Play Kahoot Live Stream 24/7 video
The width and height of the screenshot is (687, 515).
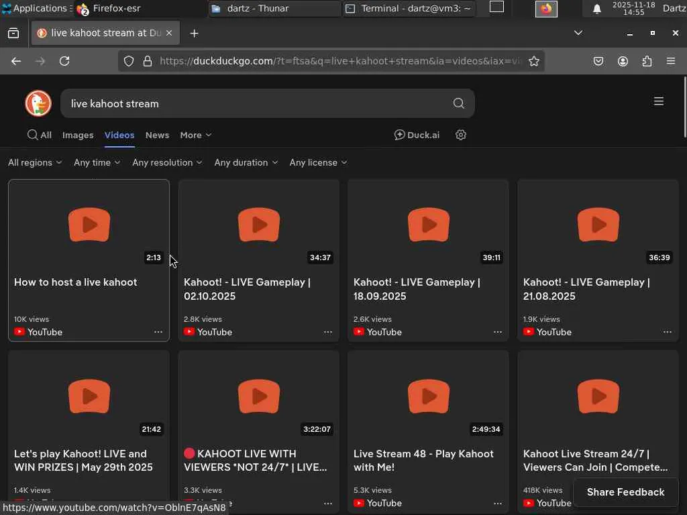click(598, 396)
